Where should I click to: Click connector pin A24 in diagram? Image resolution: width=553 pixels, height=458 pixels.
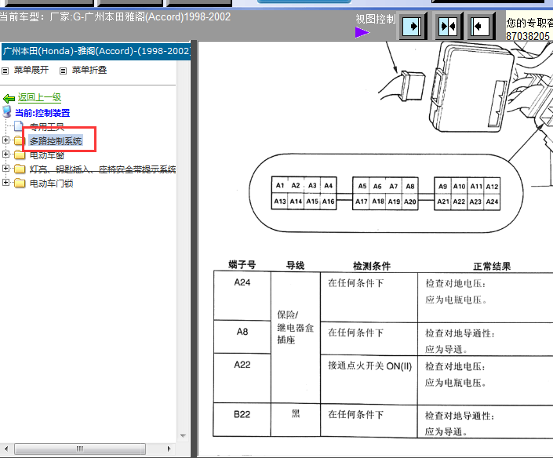(492, 202)
